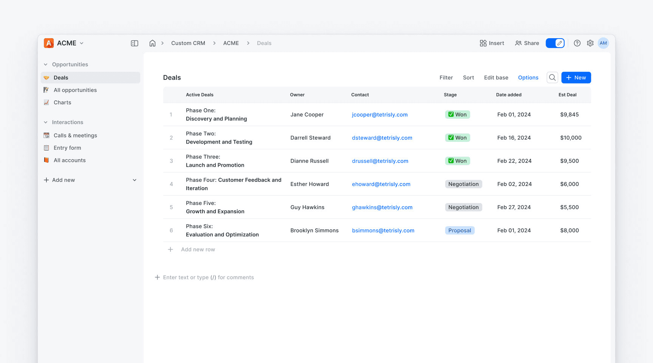
Task: Open bsimmons@tetrisly.com email link
Action: pos(383,230)
